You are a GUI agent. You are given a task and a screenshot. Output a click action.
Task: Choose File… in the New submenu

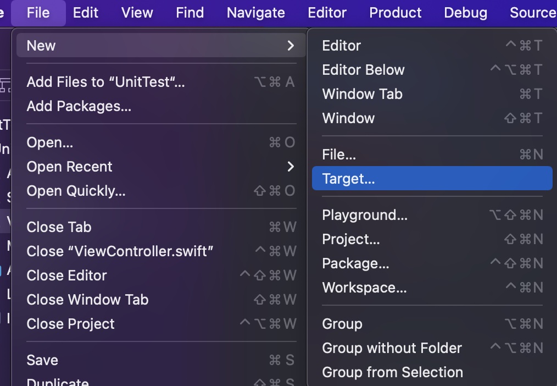coord(339,155)
